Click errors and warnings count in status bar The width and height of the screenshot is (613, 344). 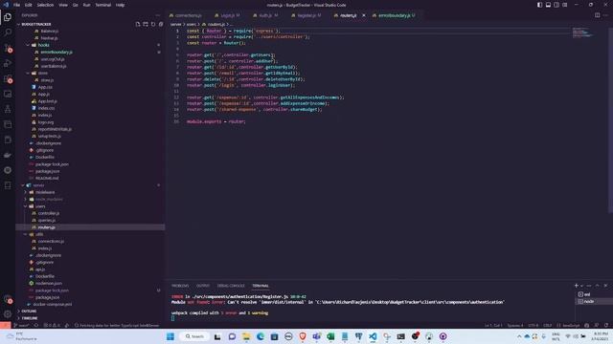[x=52, y=325]
